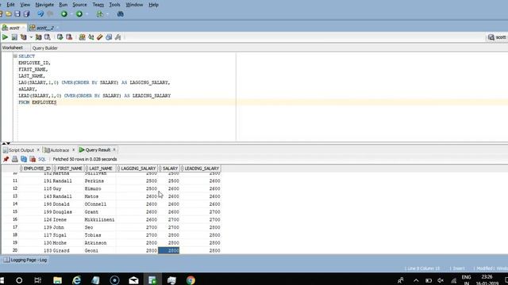Click the Unshared SQL Worksheet icon
Viewport: 508px width, 285px height.
82,37
